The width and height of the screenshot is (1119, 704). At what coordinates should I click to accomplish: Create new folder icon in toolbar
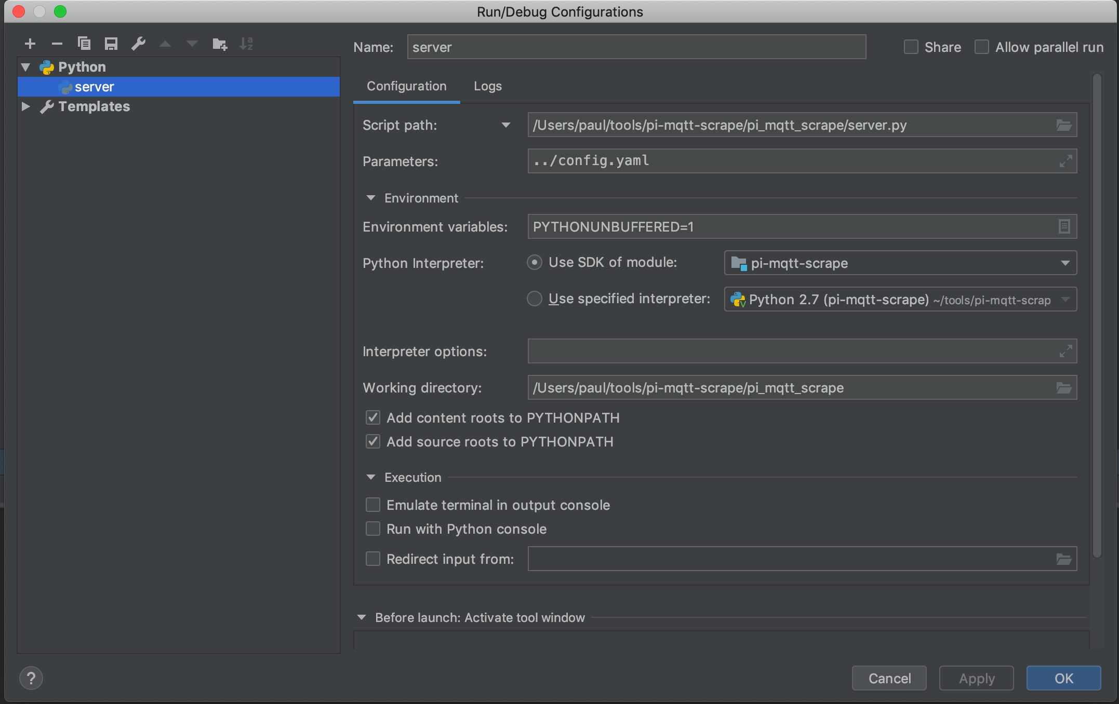[x=220, y=44]
